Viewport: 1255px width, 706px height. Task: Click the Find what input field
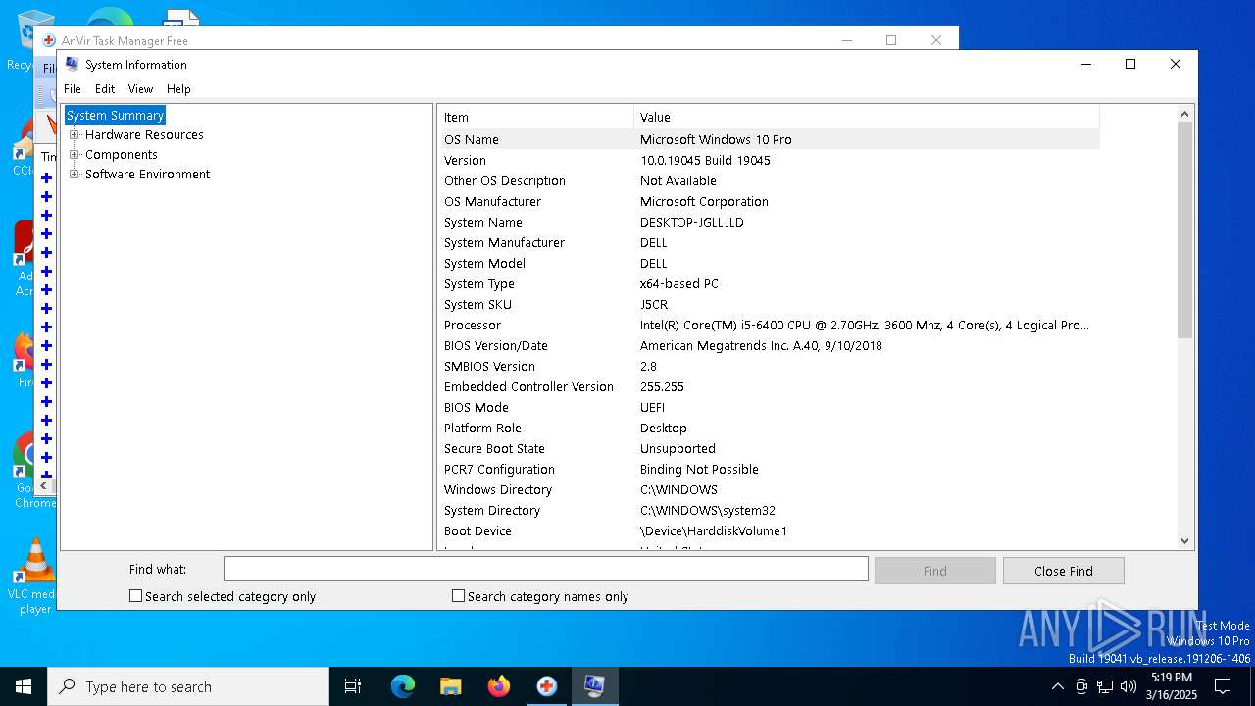coord(545,569)
